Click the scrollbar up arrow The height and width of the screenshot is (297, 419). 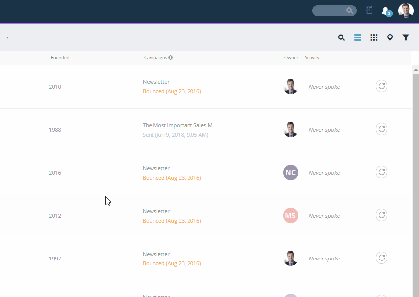[416, 70]
